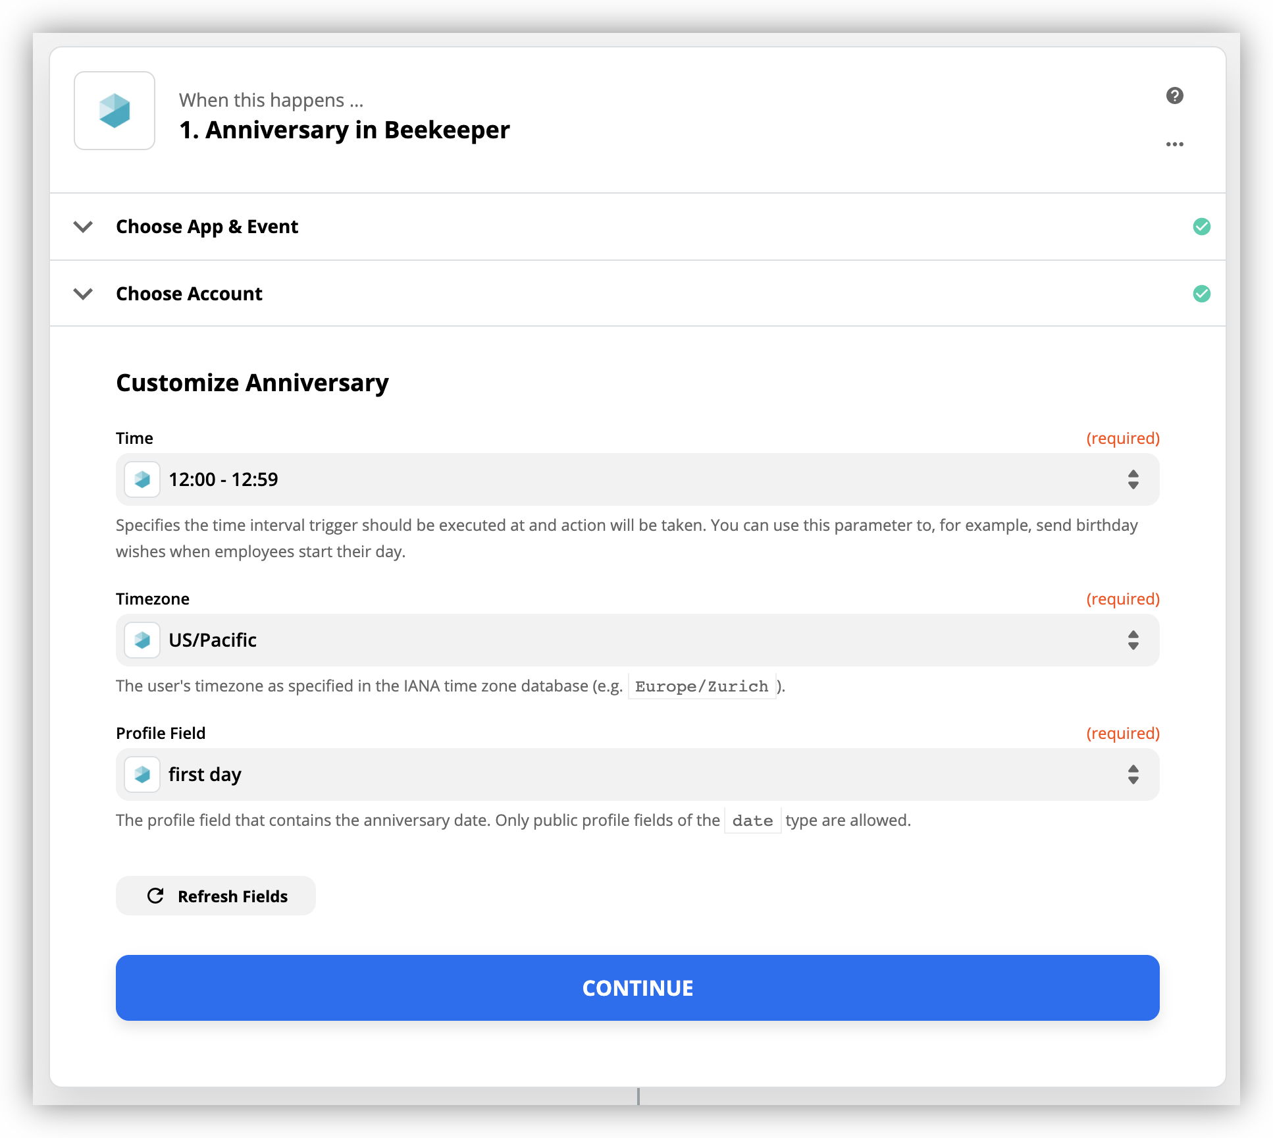Select the Choose Account section
This screenshot has height=1138, width=1273.
637,294
